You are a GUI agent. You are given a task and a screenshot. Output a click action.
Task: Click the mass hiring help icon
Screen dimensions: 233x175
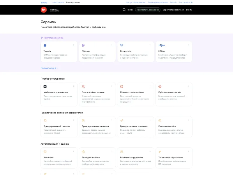(121, 86)
